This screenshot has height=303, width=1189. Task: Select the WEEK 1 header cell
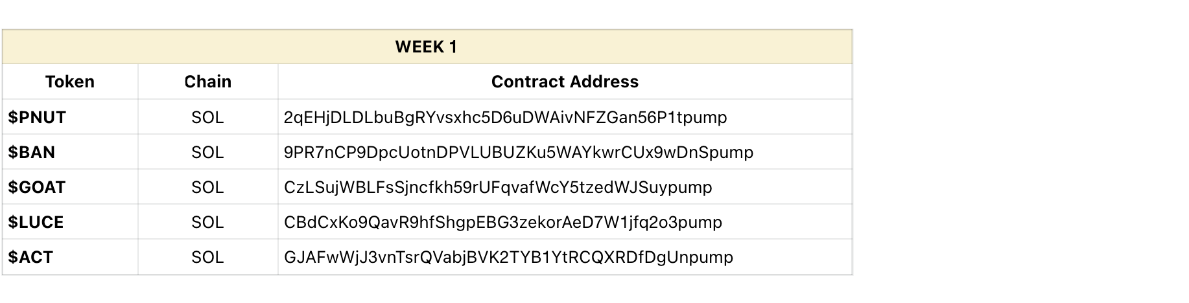[427, 47]
